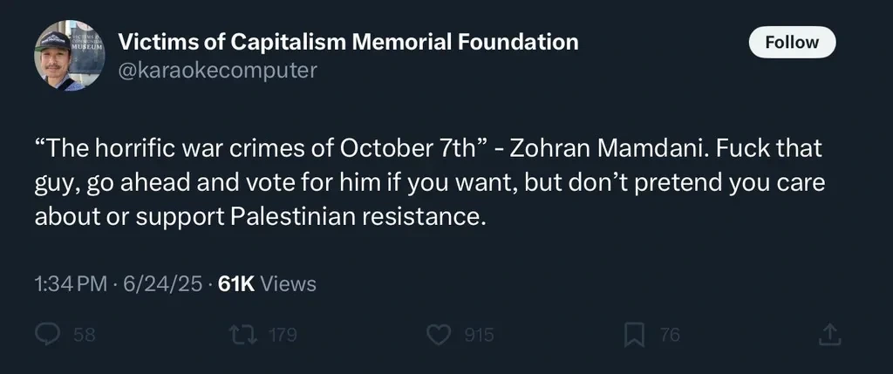Click the @karaokecomputer handle
This screenshot has width=893, height=374.
(x=217, y=70)
